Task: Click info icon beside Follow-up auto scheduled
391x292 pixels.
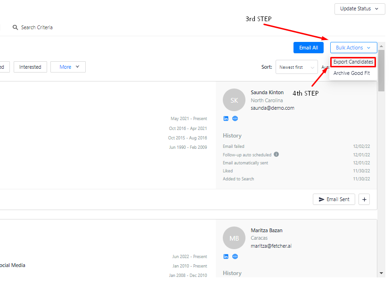Action: pyautogui.click(x=276, y=154)
